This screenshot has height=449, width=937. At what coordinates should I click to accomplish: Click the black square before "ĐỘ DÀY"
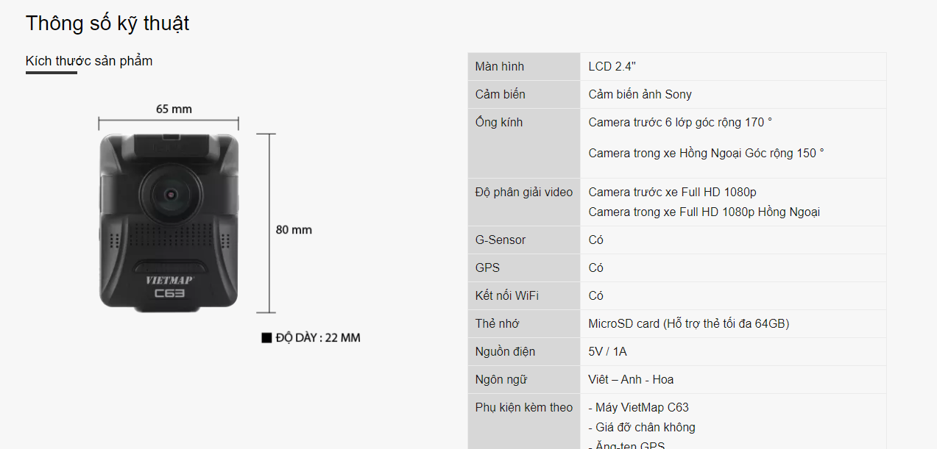266,338
